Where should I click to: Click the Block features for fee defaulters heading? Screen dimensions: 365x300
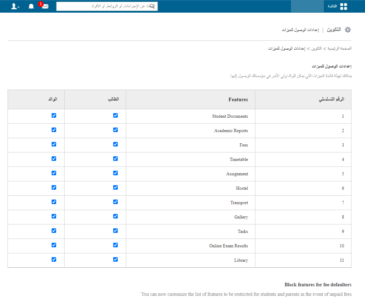318,285
